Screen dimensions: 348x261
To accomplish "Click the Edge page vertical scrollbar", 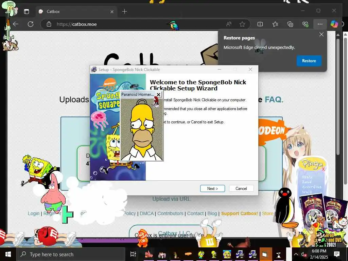I will 338,97.
